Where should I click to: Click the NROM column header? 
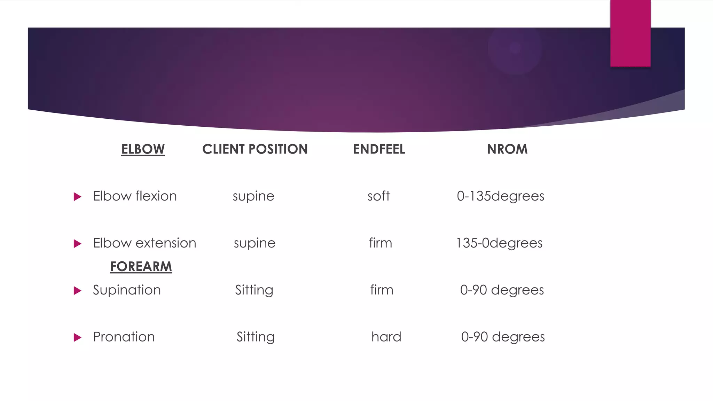[507, 149]
